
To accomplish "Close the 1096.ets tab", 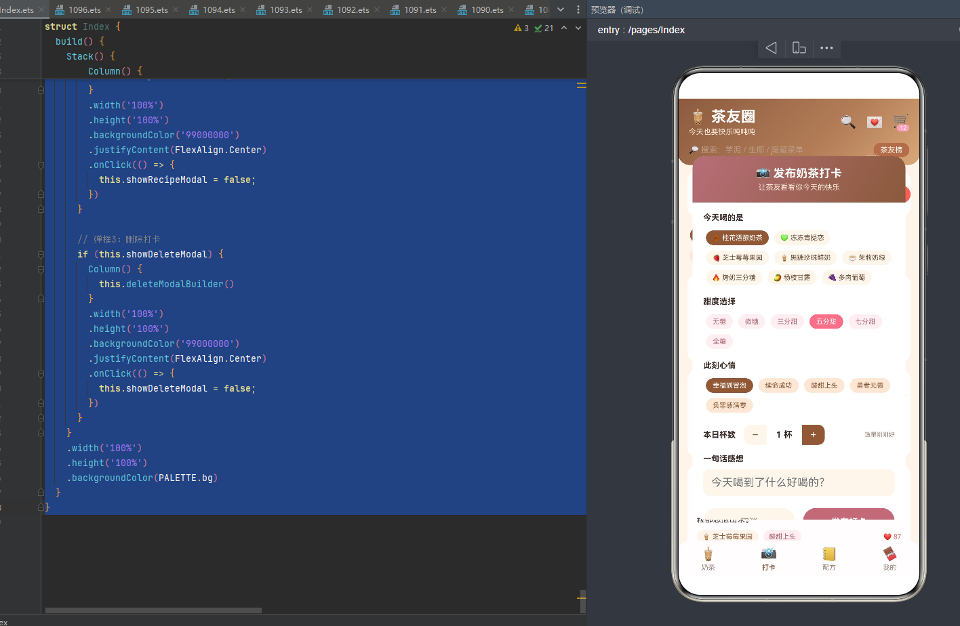I will tap(108, 9).
